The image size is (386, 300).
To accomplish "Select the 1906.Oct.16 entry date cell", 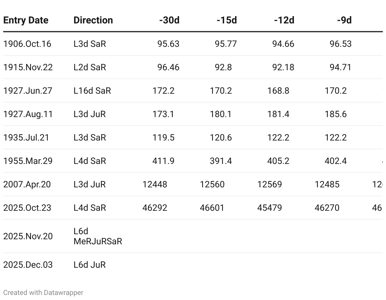I will (x=27, y=44).
